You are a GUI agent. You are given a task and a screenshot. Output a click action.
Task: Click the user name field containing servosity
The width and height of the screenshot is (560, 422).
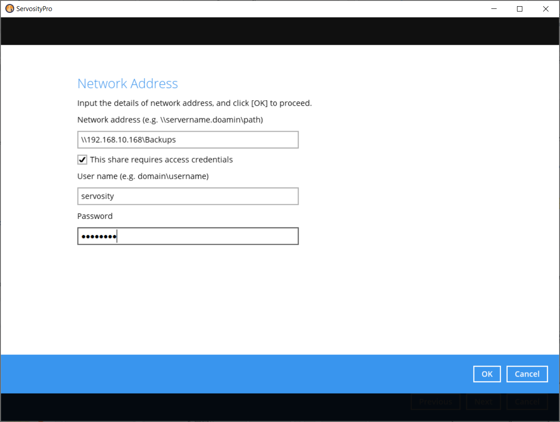188,196
